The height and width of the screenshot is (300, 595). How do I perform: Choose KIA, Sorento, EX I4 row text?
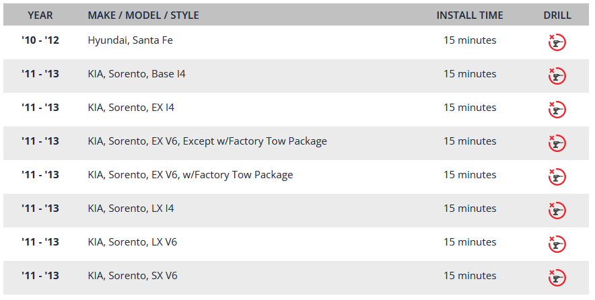131,108
